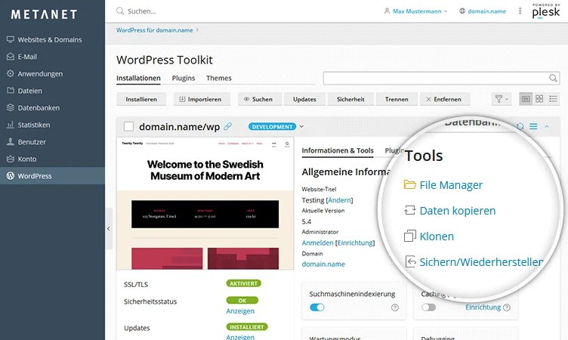Toggle Suchmaschinenindexierung switch
This screenshot has height=340, width=568.
click(x=317, y=308)
